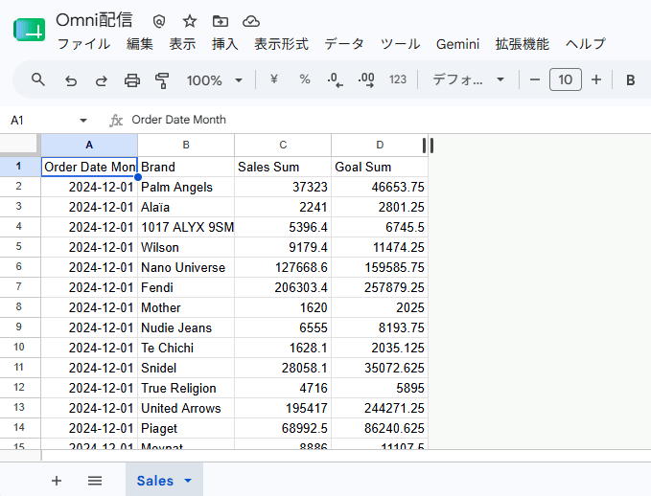The width and height of the screenshot is (651, 496).
Task: Click the font size 10 field
Action: [566, 79]
